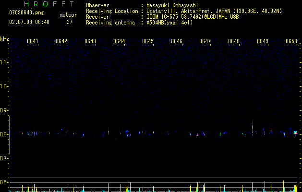Click the Receiving antenna field label
Image resolution: width=302 pixels, height=192 pixels.
click(110, 23)
